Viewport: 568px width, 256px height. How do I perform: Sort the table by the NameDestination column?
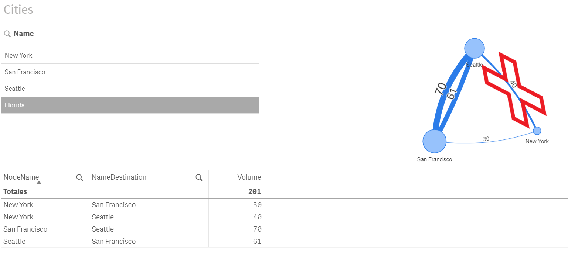(x=118, y=177)
